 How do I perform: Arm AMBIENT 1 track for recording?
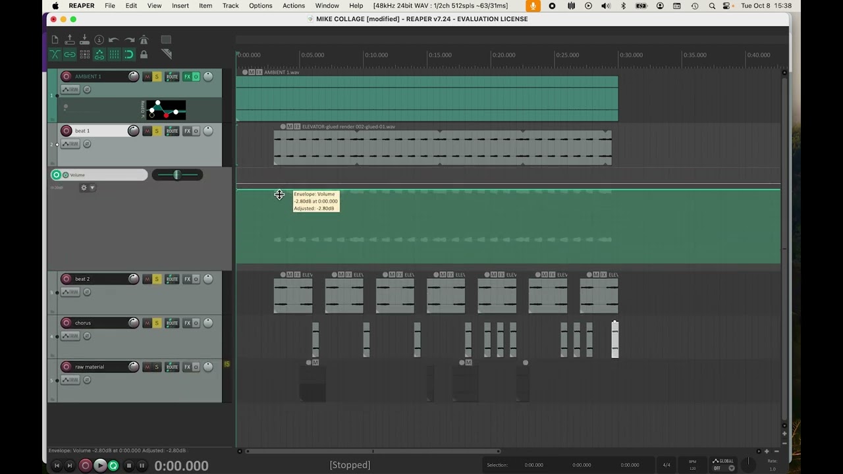click(x=66, y=76)
